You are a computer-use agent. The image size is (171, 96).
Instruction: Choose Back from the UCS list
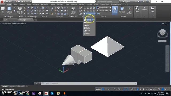(x=89, y=34)
